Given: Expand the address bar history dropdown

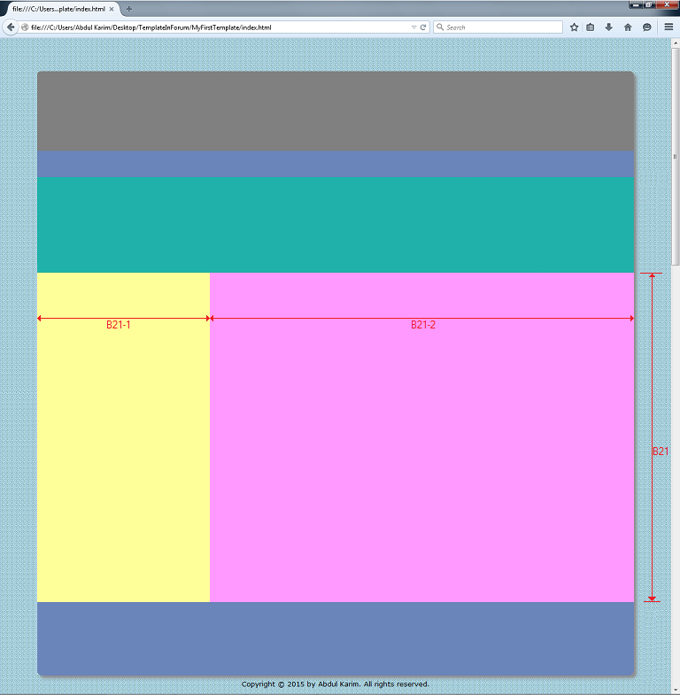Looking at the screenshot, I should [413, 27].
